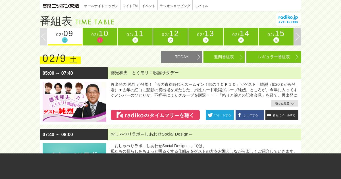
Task: Go to next week with right arrow
Action: (298, 37)
